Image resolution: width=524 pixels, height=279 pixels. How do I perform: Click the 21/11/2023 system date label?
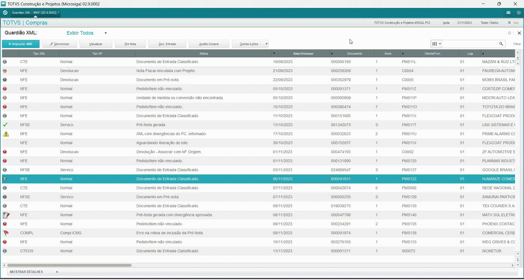(465, 23)
